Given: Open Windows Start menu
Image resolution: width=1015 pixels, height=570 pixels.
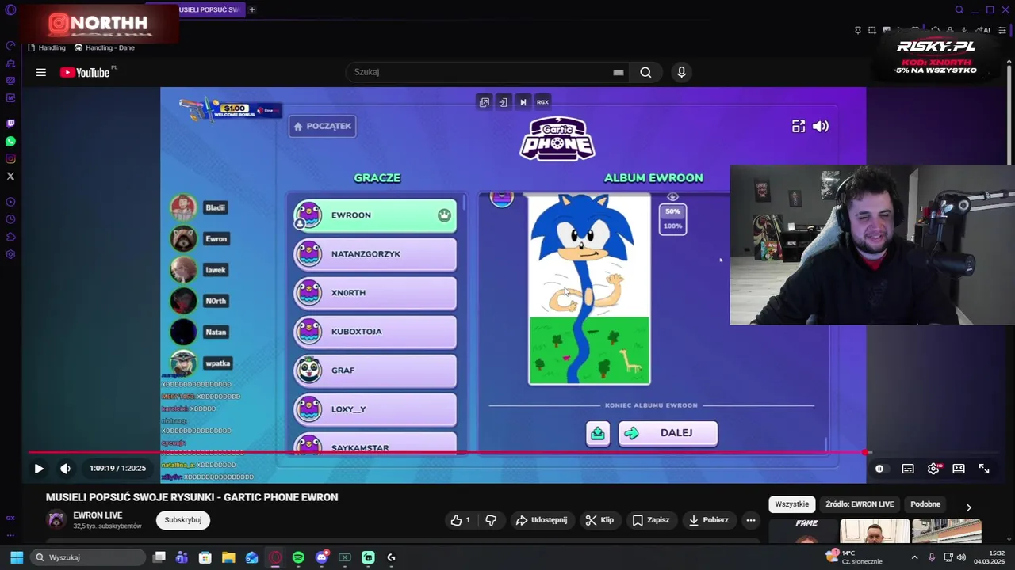Looking at the screenshot, I should (x=17, y=557).
